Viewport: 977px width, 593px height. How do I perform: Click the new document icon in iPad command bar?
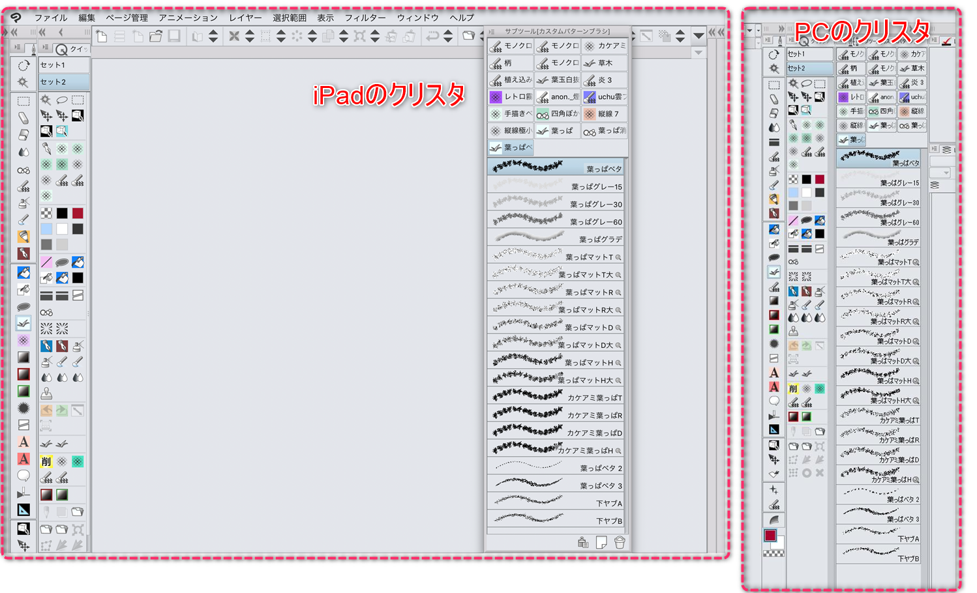tap(102, 36)
